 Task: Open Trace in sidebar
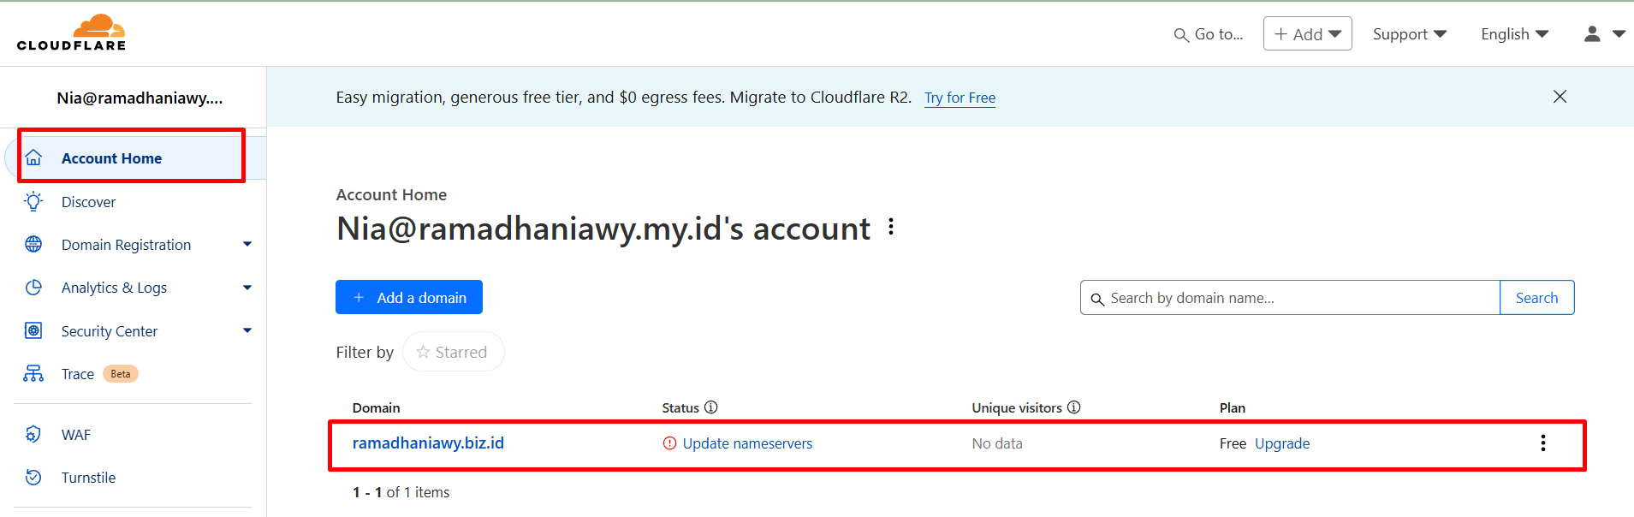(x=78, y=374)
